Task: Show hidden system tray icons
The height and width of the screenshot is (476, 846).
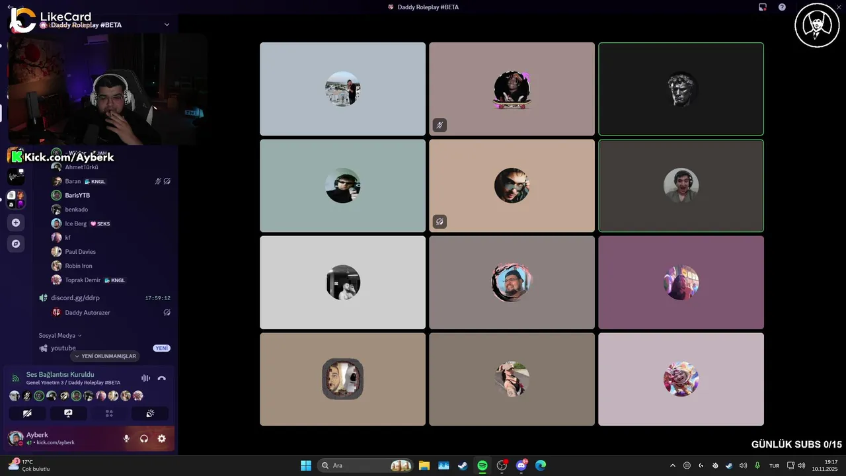Action: tap(673, 465)
